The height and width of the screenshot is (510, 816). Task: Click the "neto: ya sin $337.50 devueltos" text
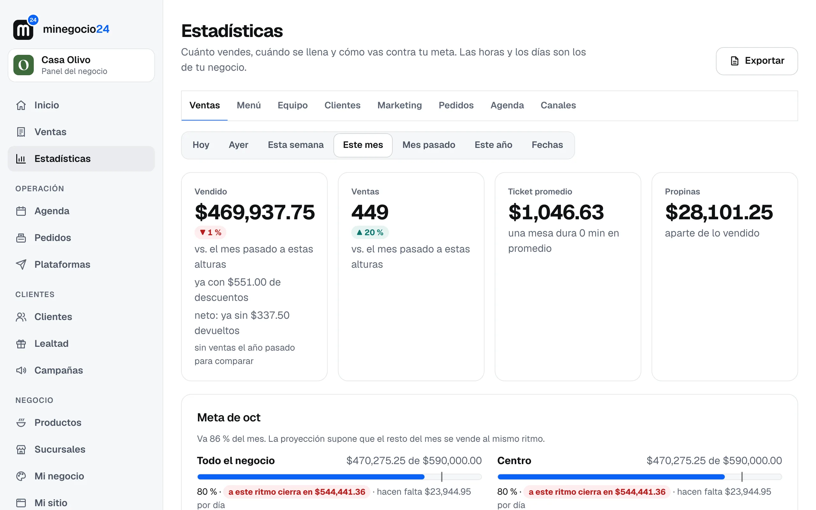click(242, 323)
